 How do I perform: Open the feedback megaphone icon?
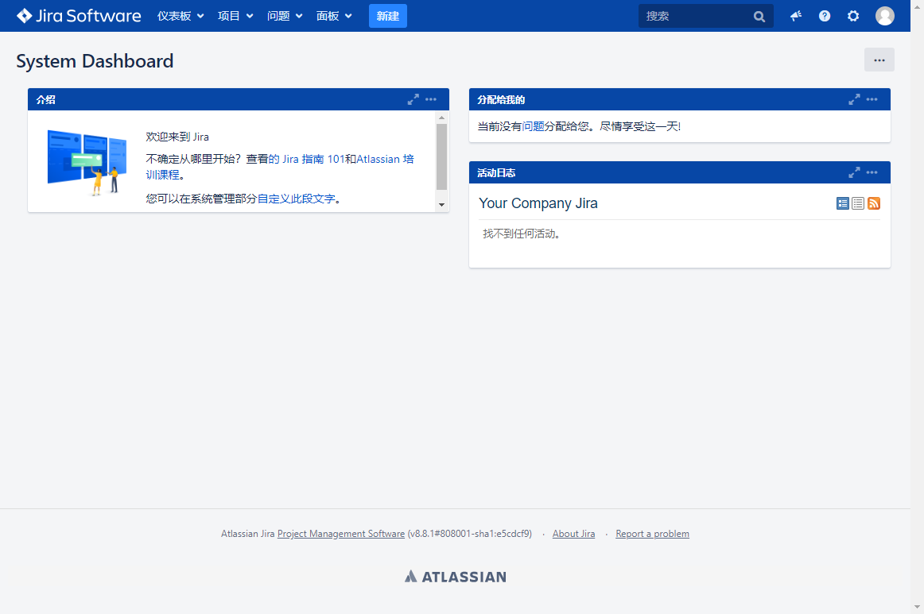click(796, 16)
